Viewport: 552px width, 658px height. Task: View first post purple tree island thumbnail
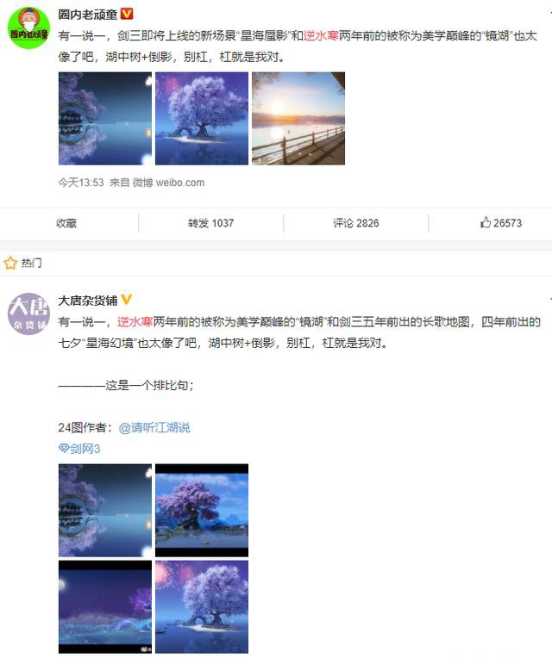coord(202,118)
